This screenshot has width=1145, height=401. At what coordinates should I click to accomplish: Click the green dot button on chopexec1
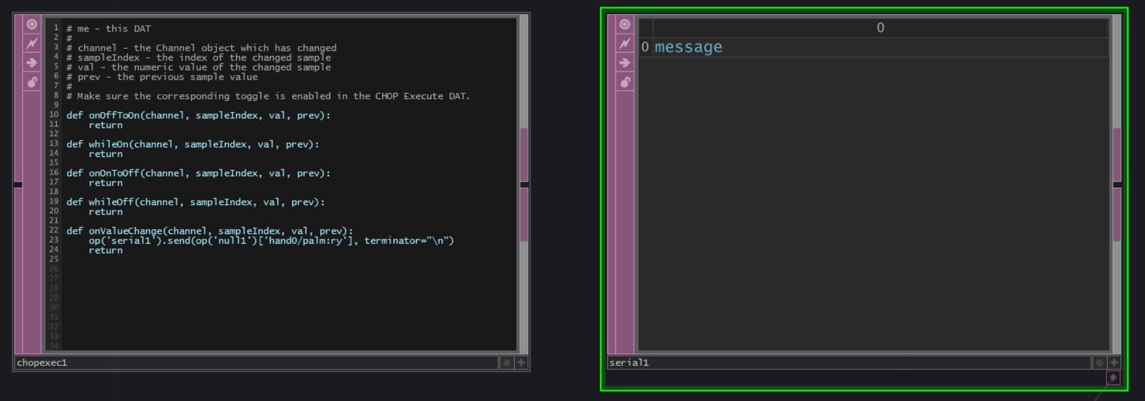[506, 363]
